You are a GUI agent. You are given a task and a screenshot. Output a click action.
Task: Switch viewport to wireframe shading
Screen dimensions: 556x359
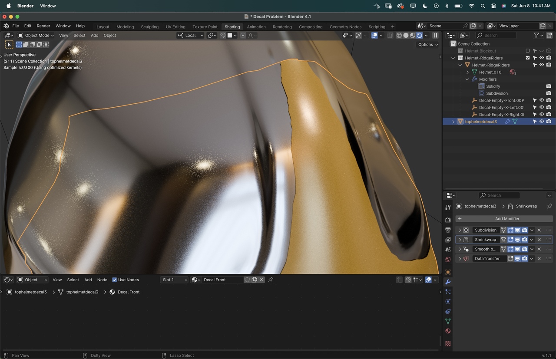click(x=399, y=36)
